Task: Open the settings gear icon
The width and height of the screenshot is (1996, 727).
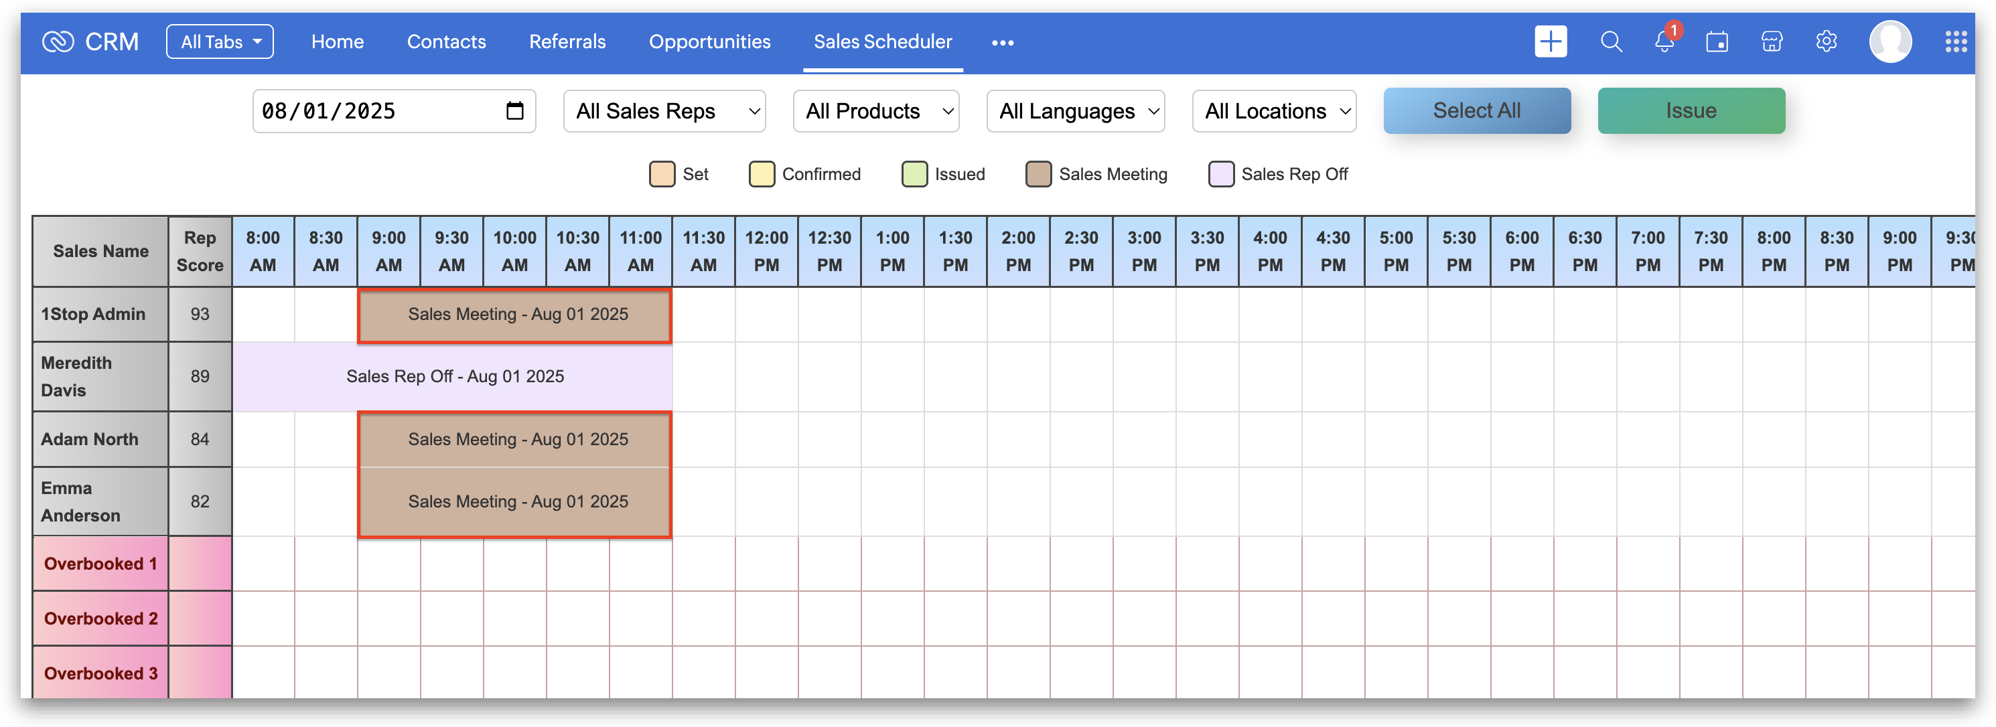Action: coord(1827,42)
